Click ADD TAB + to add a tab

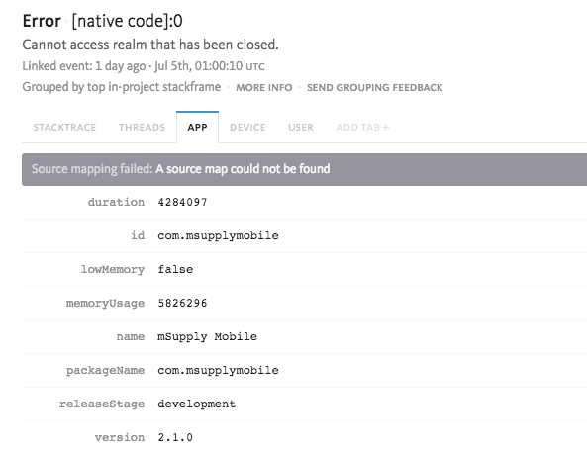coord(362,128)
